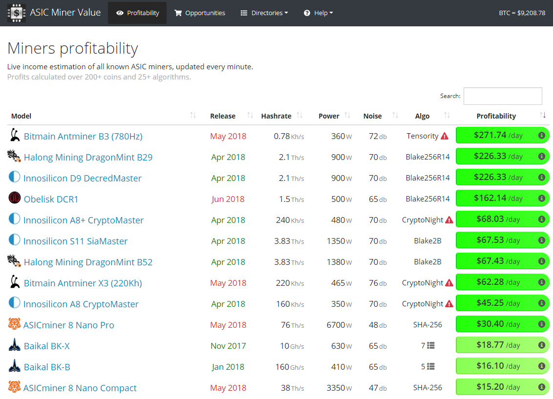
Task: Click the Nov 2017 release date
Action: point(228,346)
